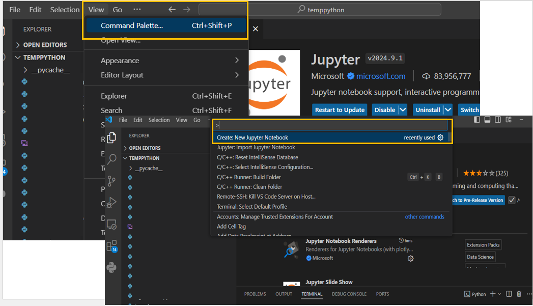Click the split terminal icon
The height and width of the screenshot is (306, 533).
coord(509,294)
